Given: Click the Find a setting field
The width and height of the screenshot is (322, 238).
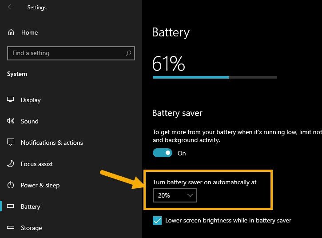Looking at the screenshot, I should [71, 53].
